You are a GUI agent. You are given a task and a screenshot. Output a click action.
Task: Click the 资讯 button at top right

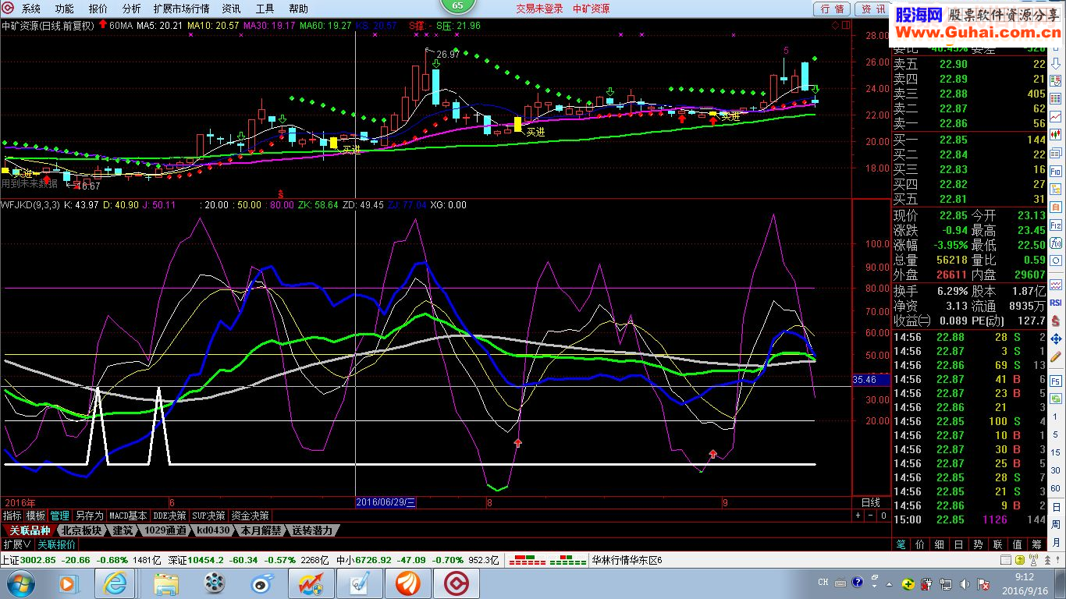873,9
